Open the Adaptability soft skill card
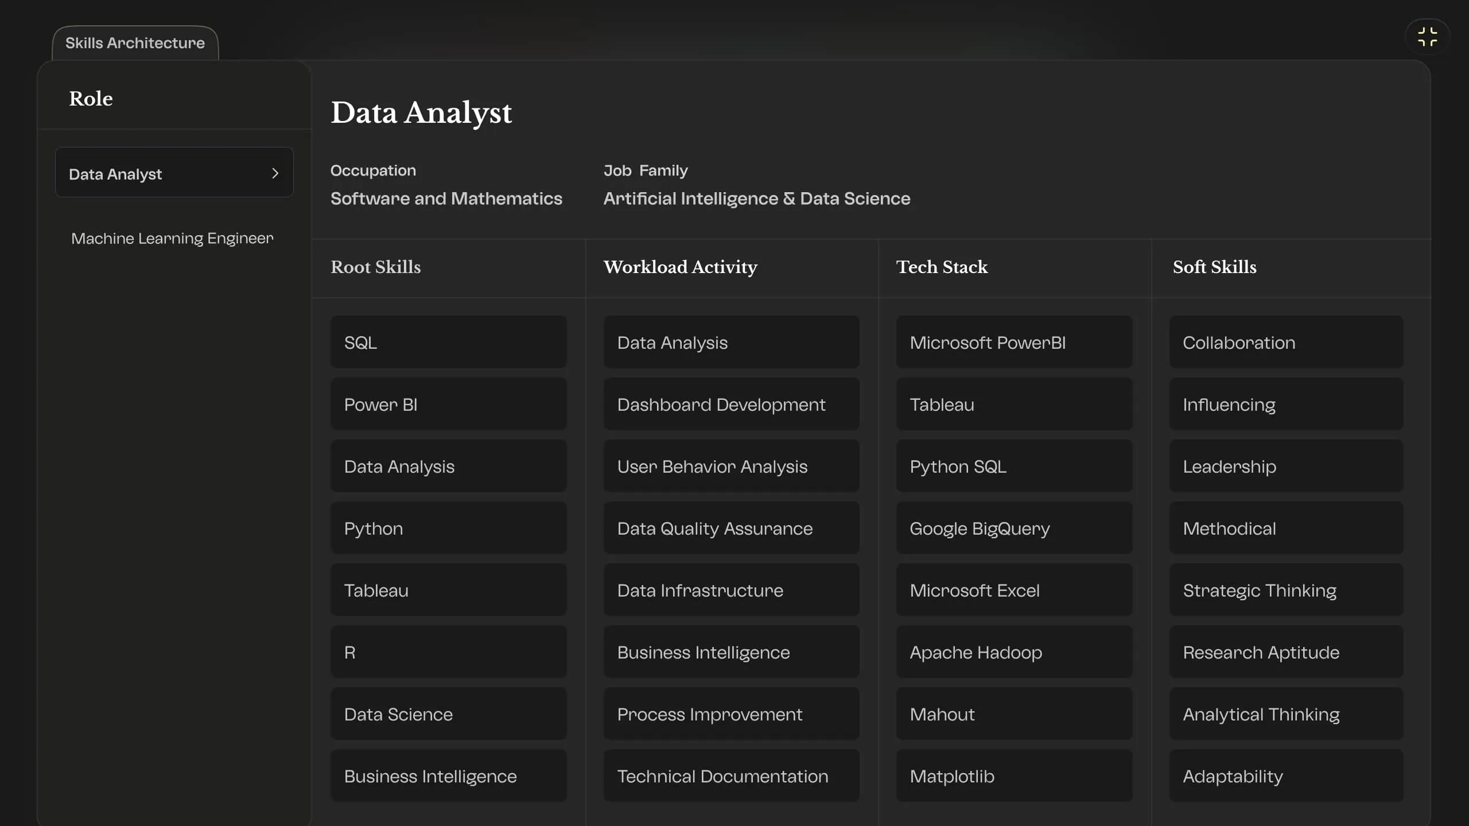 [x=1286, y=776]
